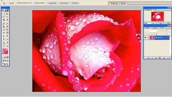The image size is (172, 97).
Task: Open the foreground pink color swatch
Action: tap(4, 50)
